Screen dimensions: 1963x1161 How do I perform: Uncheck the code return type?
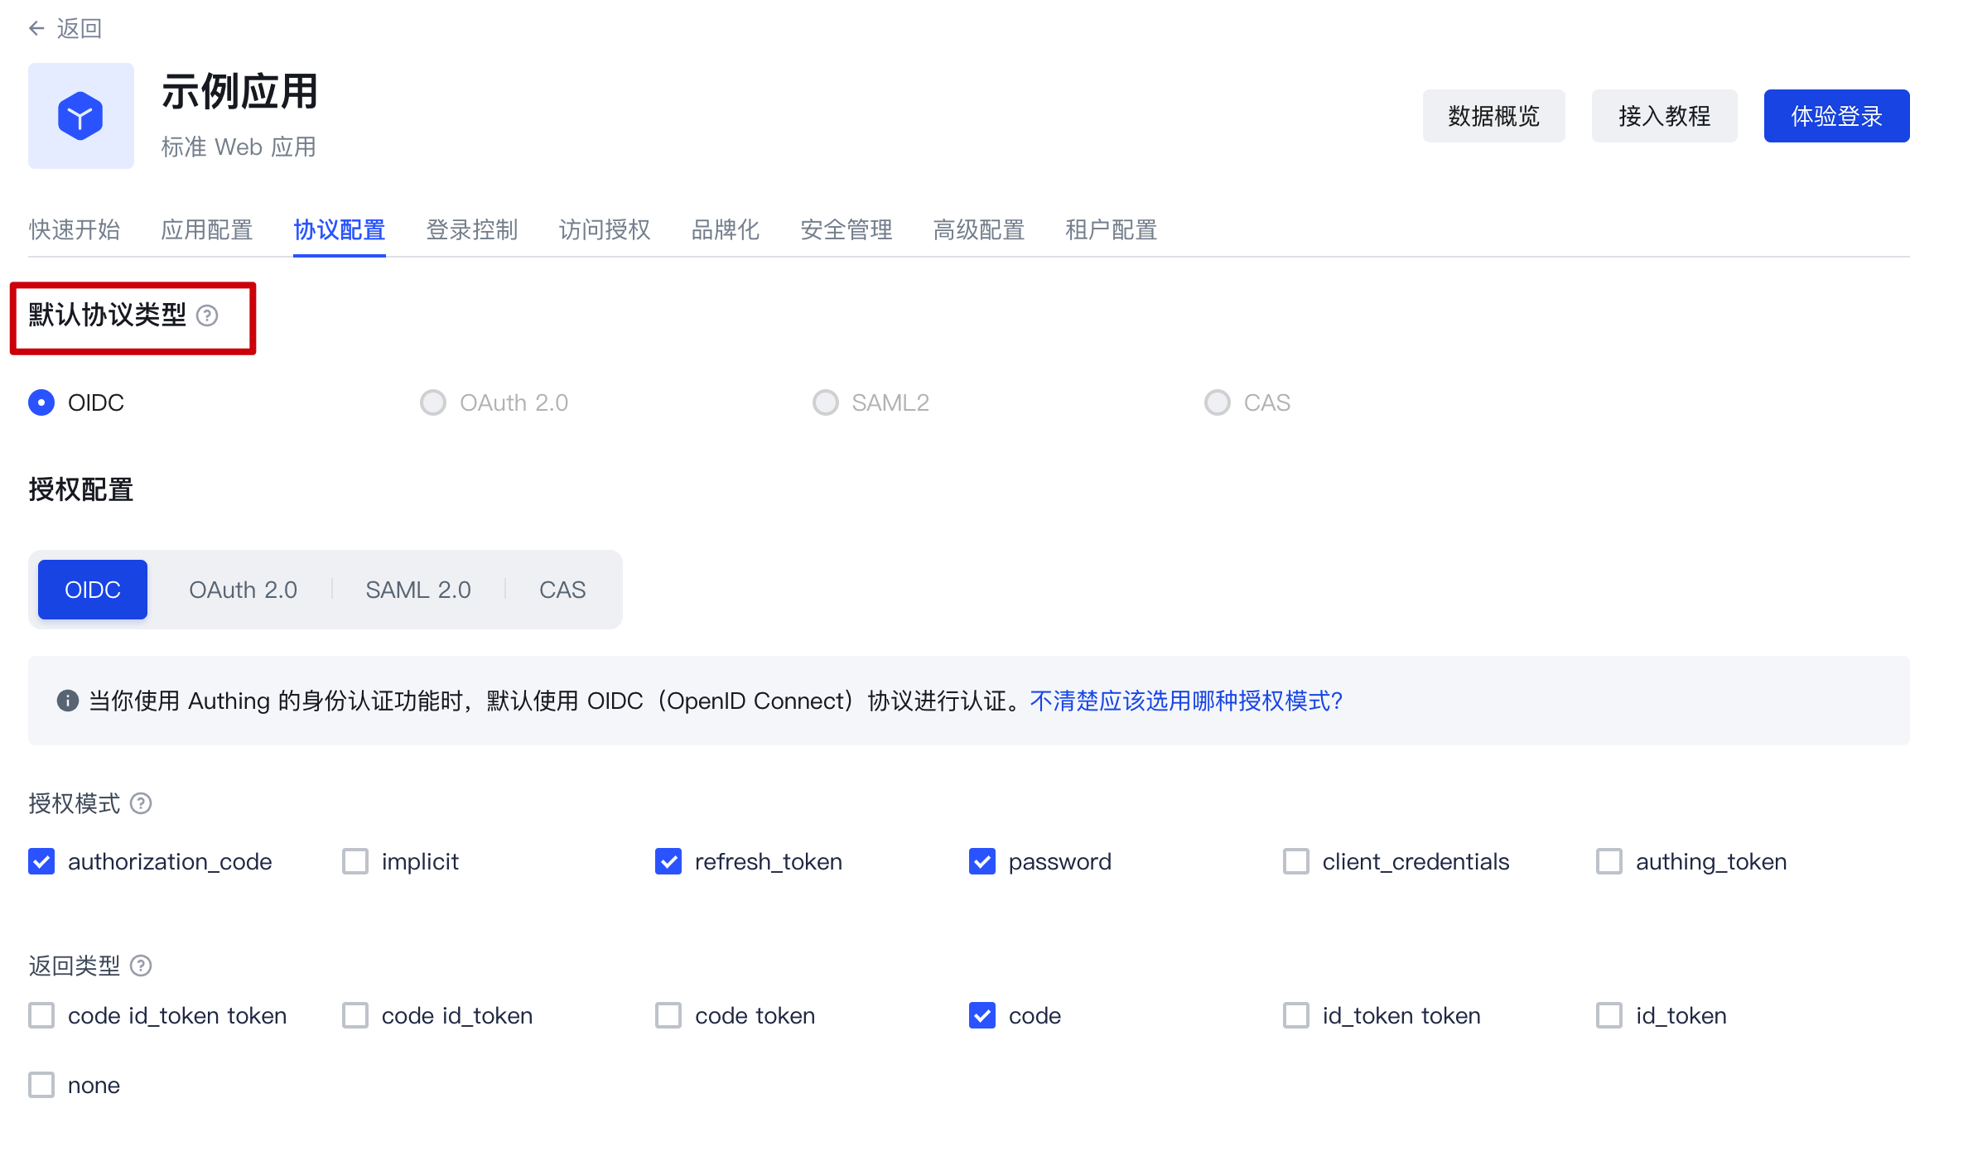[981, 1015]
